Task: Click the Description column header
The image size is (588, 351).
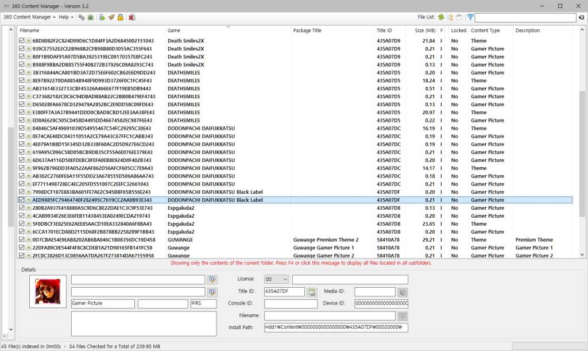Action: pyautogui.click(x=543, y=30)
